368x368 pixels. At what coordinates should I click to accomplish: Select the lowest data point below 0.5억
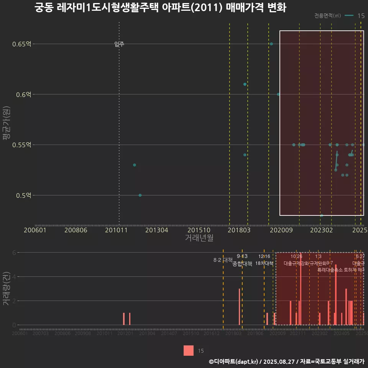(x=322, y=215)
